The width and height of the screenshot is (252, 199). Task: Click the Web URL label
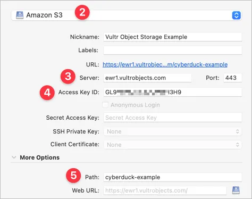86,190
